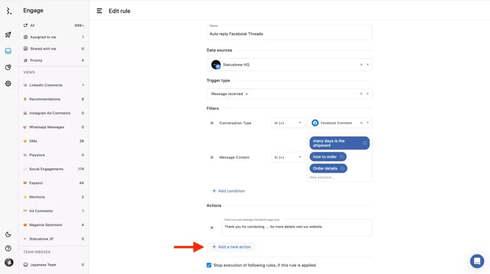Open the Reports pie chart icon
This screenshot has width=490, height=274.
click(x=8, y=68)
